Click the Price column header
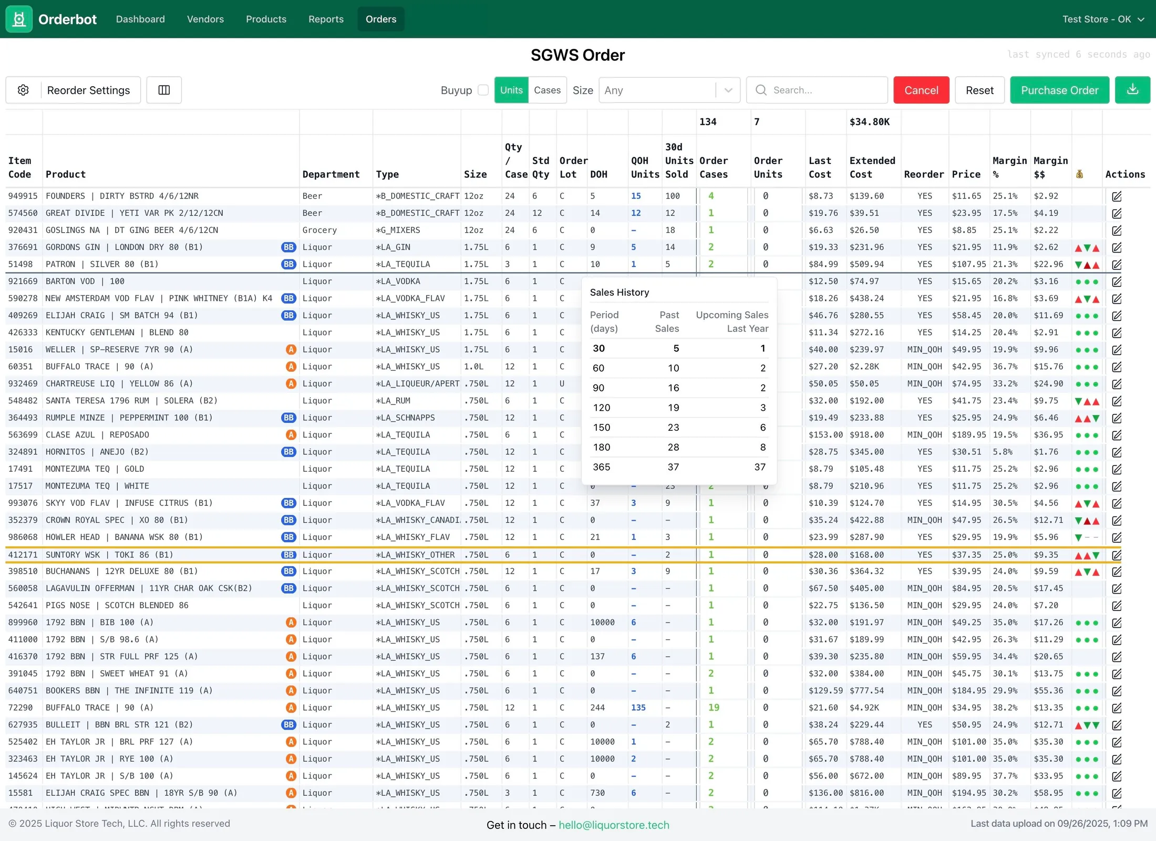The image size is (1156, 841). tap(966, 174)
